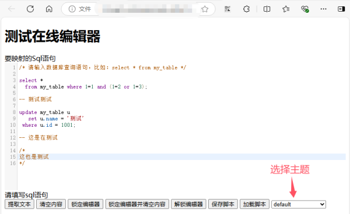Click the '*/' closing comment on line 16
The height and width of the screenshot is (214, 350).
[x=22, y=163]
